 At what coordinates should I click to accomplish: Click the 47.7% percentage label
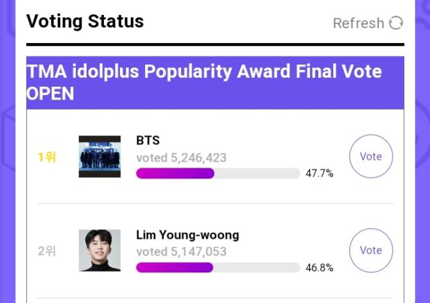pos(320,173)
